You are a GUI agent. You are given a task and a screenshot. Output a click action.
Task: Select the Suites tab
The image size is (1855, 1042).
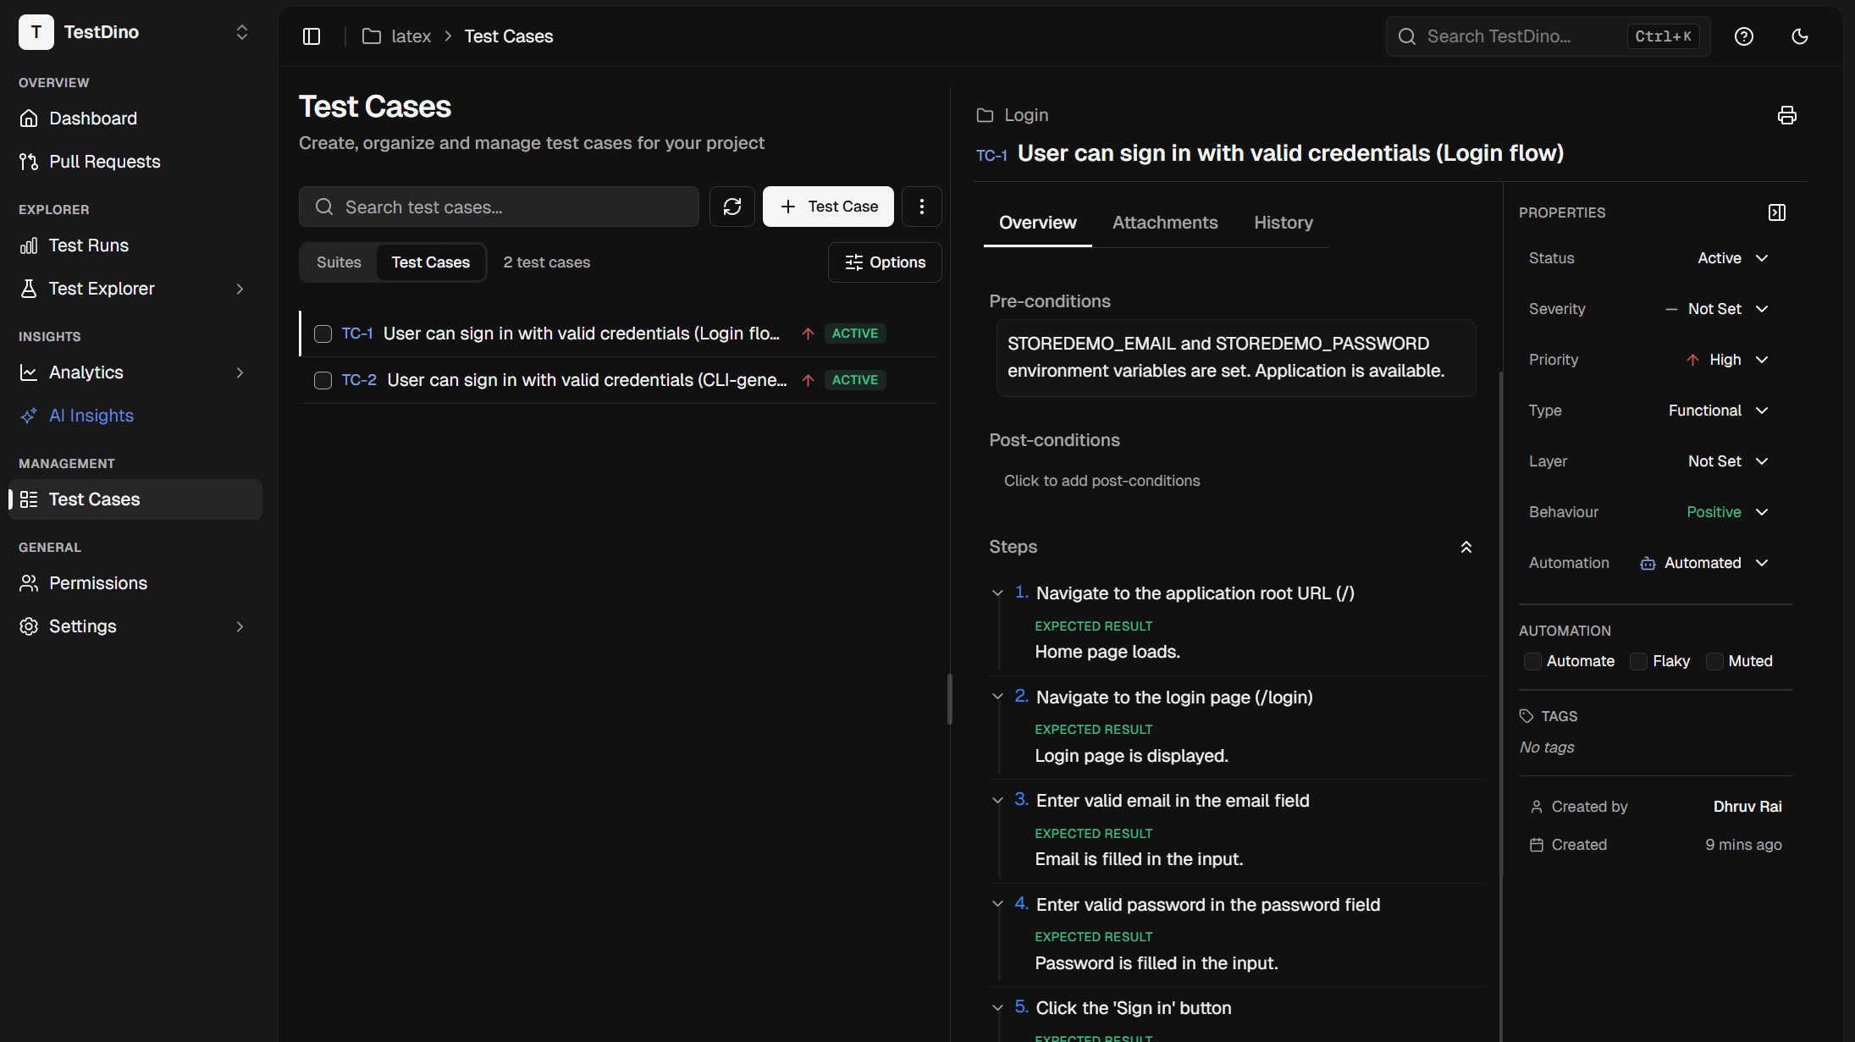pos(339,262)
